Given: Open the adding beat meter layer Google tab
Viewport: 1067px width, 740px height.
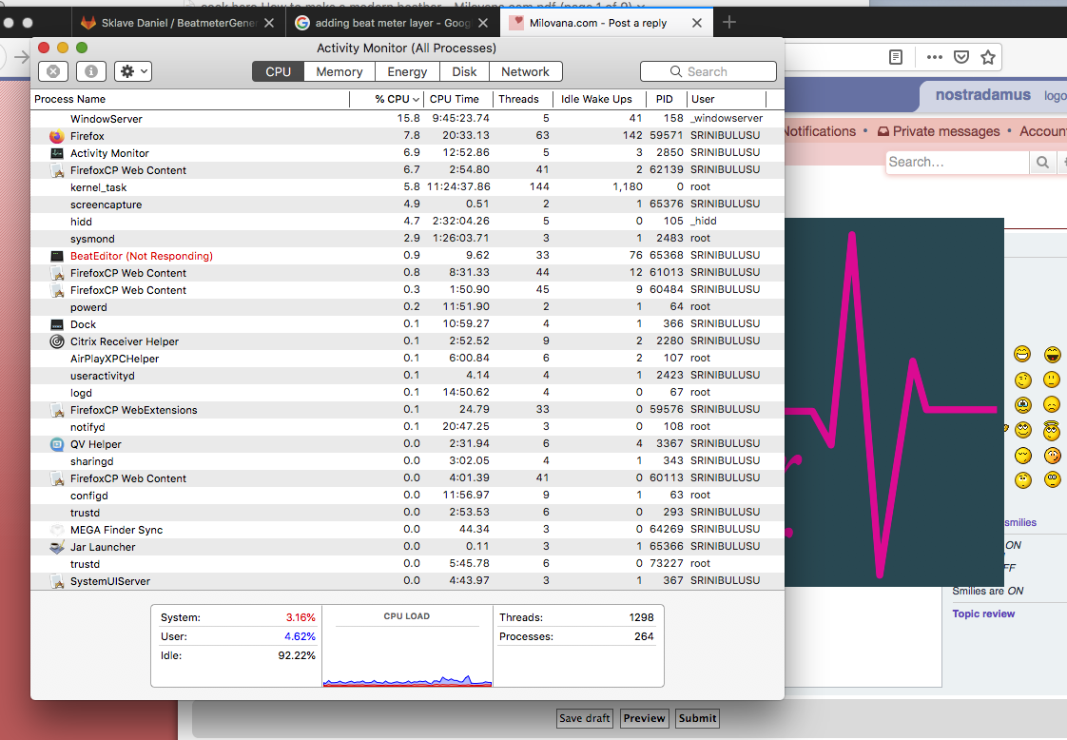Looking at the screenshot, I should 392,23.
